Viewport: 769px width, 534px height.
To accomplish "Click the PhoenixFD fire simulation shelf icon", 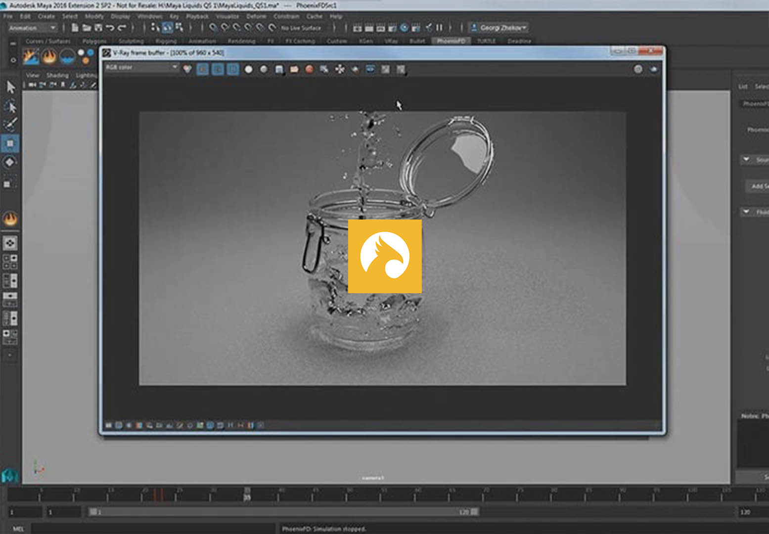I will 49,57.
